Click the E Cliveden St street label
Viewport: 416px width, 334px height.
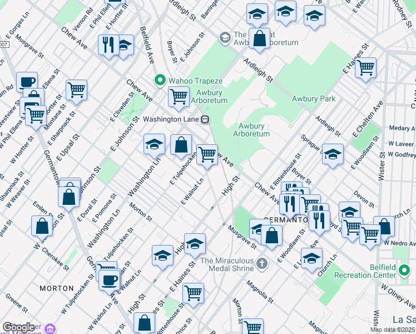(x=122, y=107)
